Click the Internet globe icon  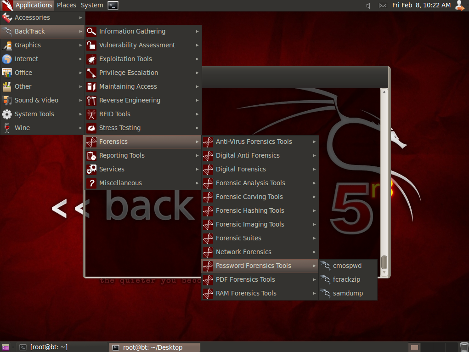coord(7,59)
